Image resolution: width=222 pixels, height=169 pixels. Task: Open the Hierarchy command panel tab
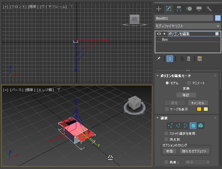click(179, 9)
